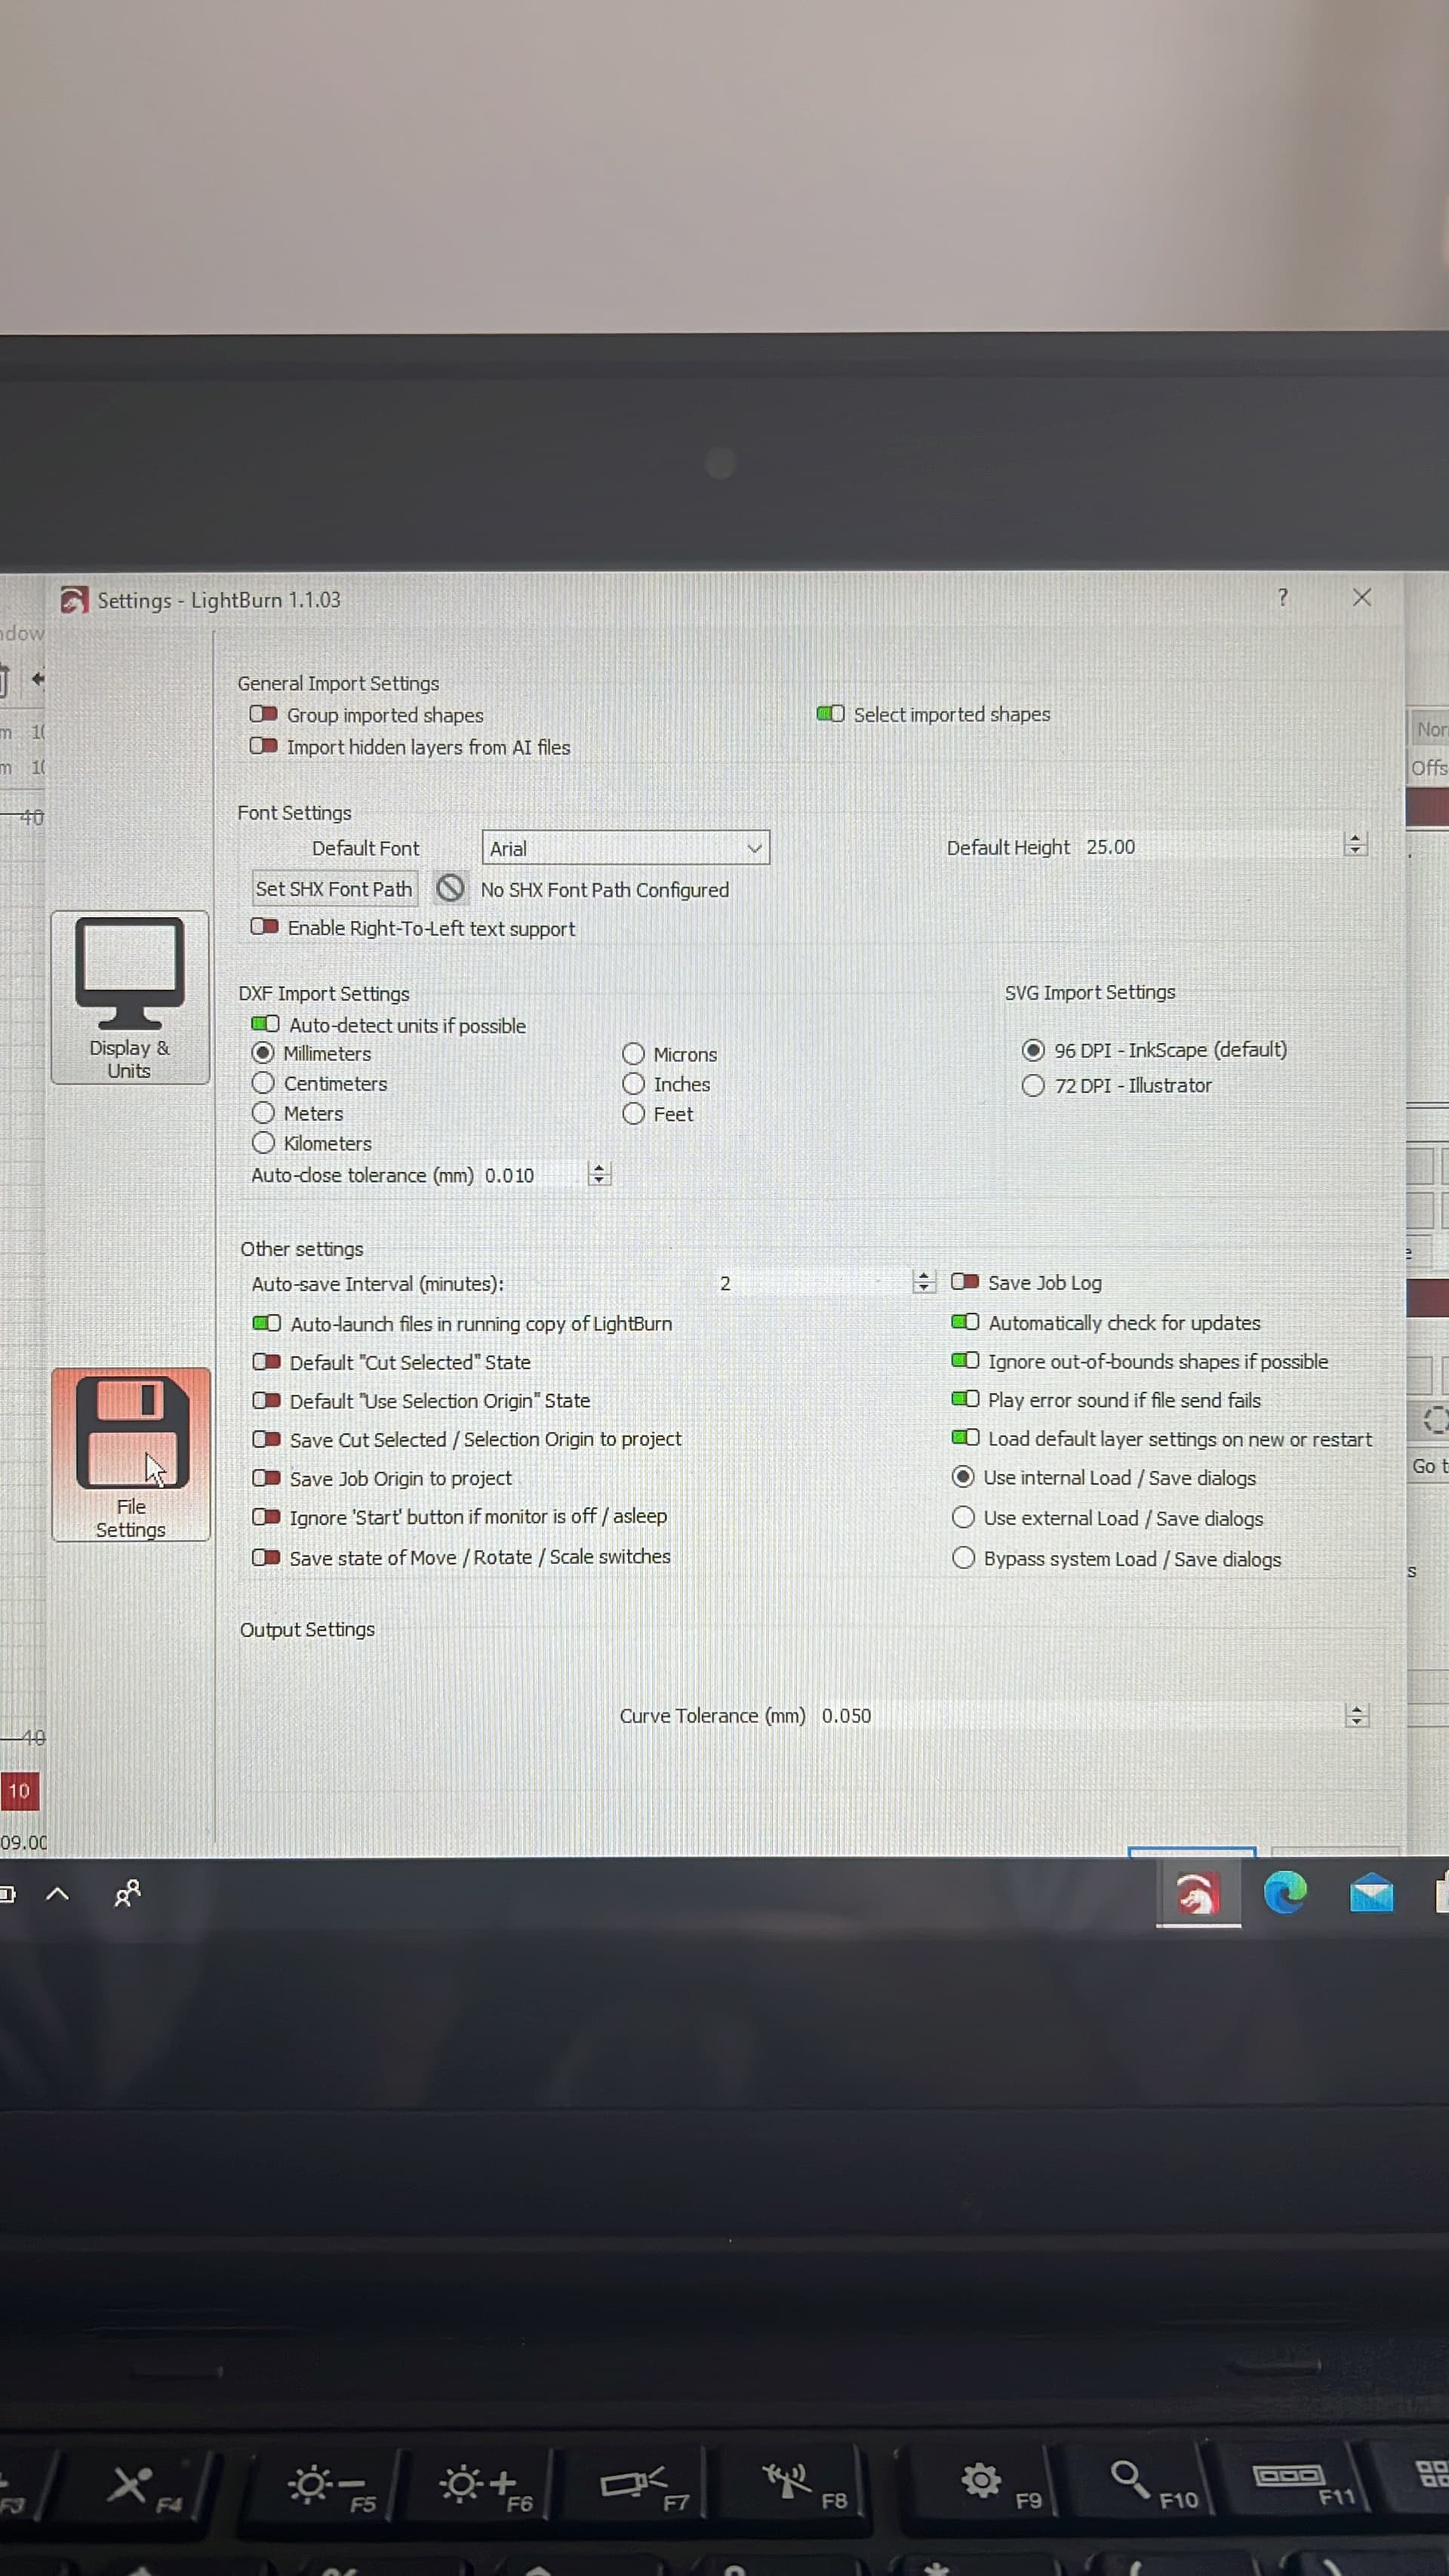Select 72 DPI - Illustrator SVG option
The image size is (1449, 2576).
pyautogui.click(x=1033, y=1086)
